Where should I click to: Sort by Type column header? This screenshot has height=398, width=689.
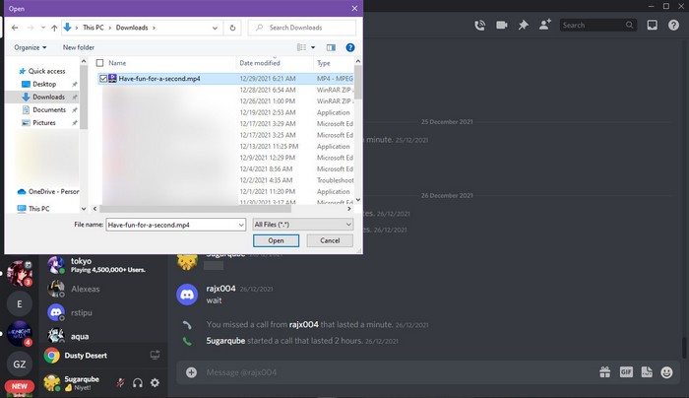[324, 63]
